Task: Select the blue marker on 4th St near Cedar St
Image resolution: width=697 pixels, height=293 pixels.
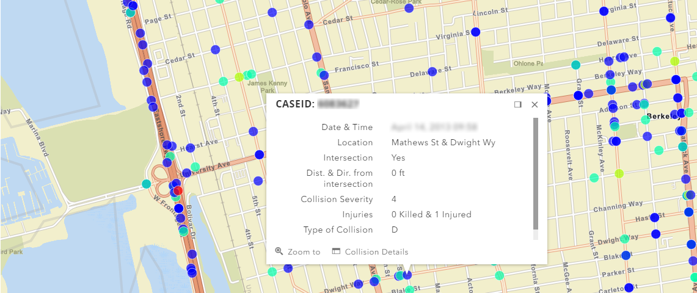Action: (x=214, y=49)
